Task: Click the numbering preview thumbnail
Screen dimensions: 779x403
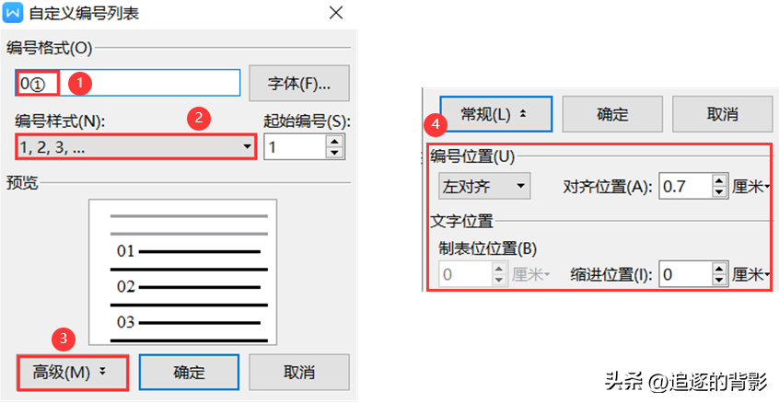Action: [x=183, y=272]
